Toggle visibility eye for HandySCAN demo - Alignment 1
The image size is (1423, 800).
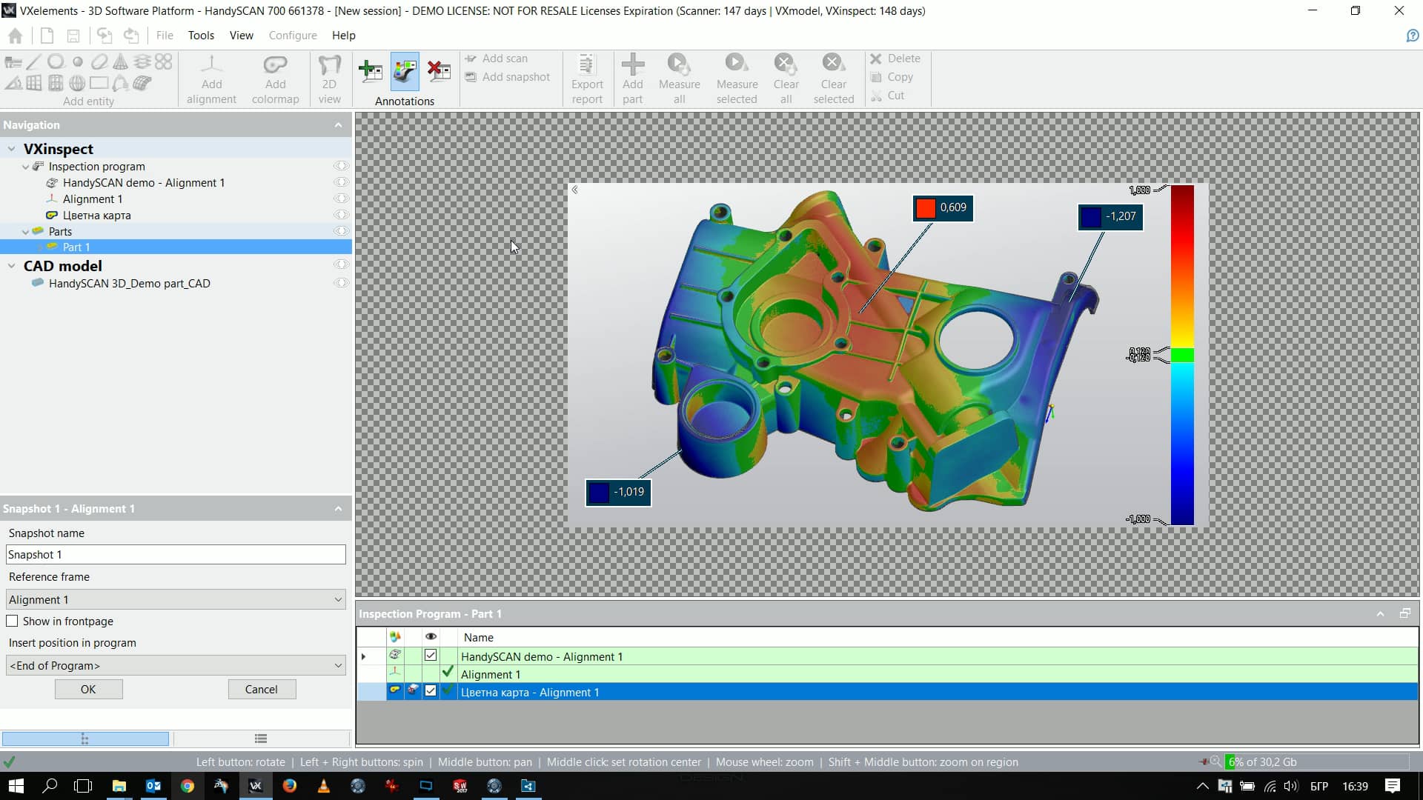[341, 182]
